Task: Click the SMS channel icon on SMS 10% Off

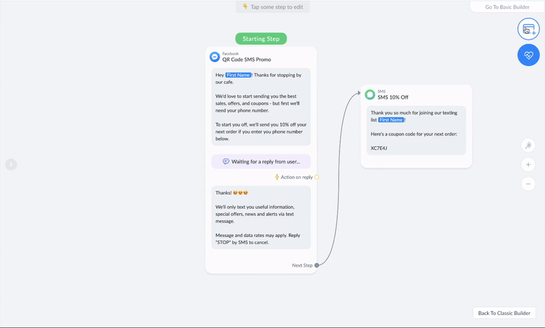Action: 370,95
